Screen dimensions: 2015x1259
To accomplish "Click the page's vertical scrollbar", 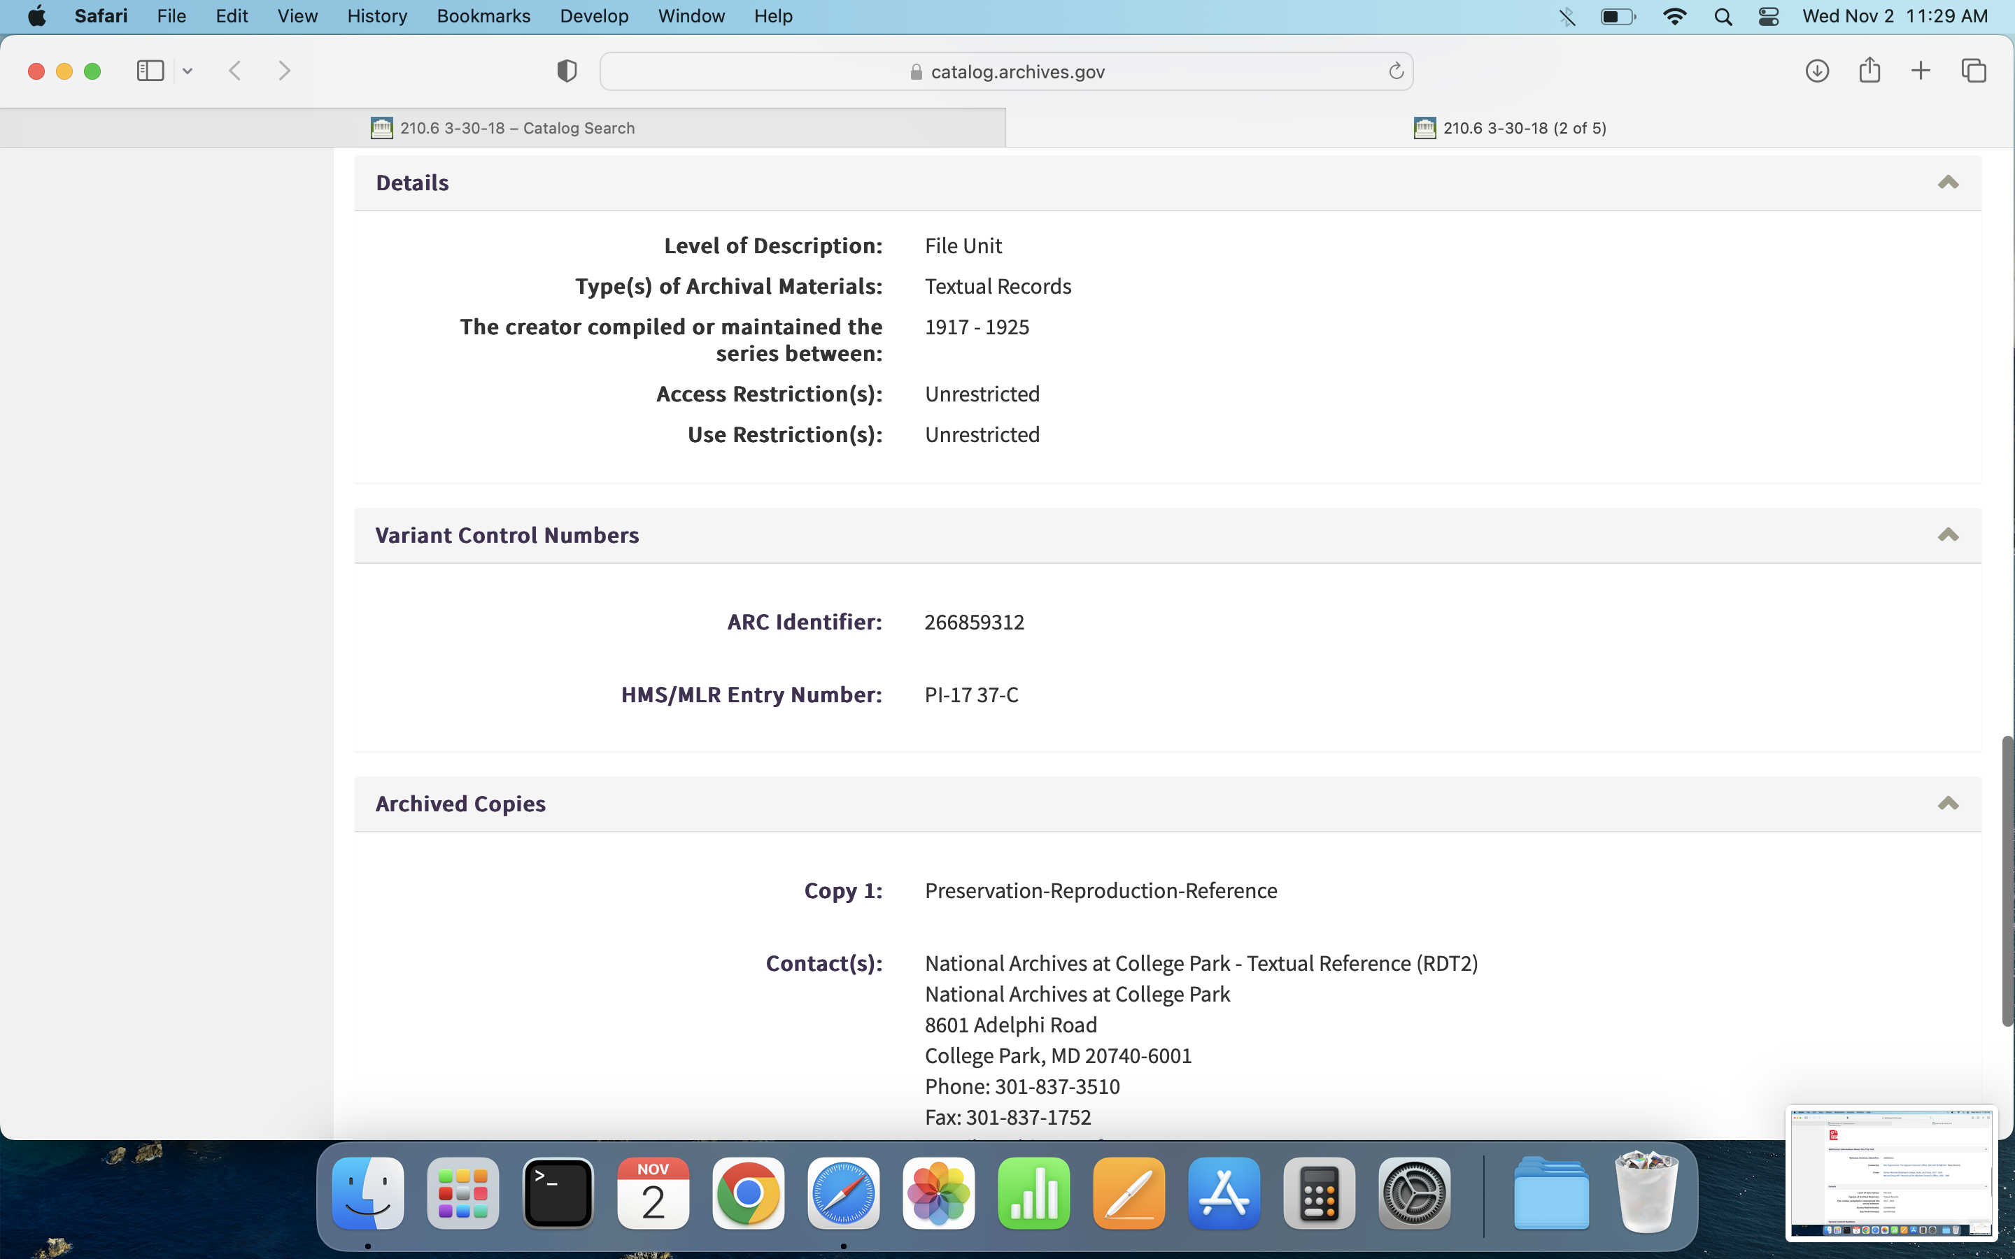I will pyautogui.click(x=2007, y=881).
